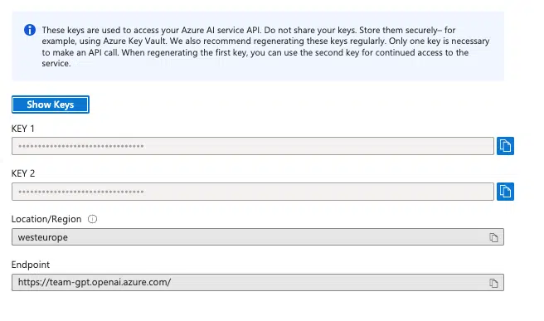Reveal keys with Show Keys button
This screenshot has height=321, width=544.
click(51, 105)
